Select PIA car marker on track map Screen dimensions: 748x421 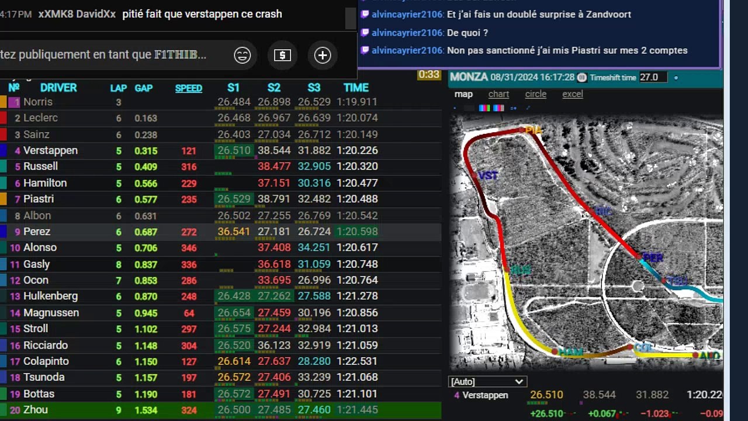pos(533,130)
